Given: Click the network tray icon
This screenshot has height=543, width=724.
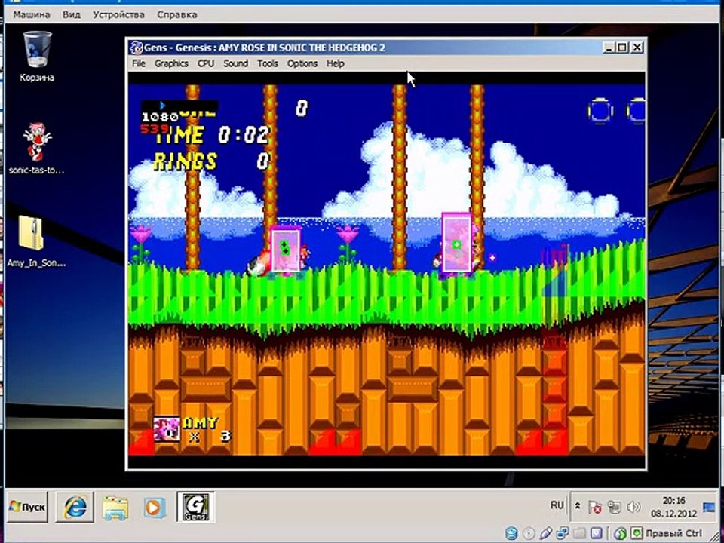Looking at the screenshot, I should click(614, 507).
